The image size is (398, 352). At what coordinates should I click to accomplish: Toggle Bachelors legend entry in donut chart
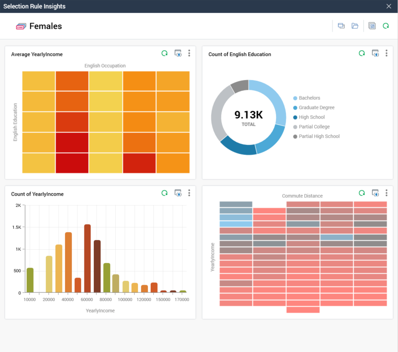[309, 98]
